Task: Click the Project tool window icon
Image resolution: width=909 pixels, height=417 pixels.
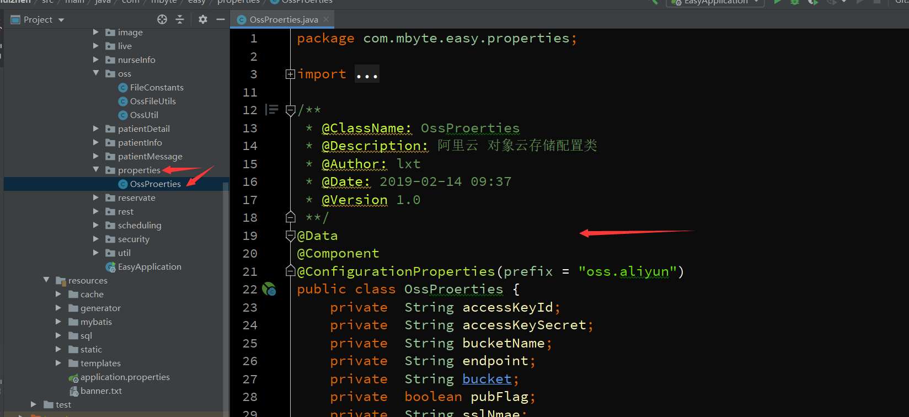Action: [15, 20]
